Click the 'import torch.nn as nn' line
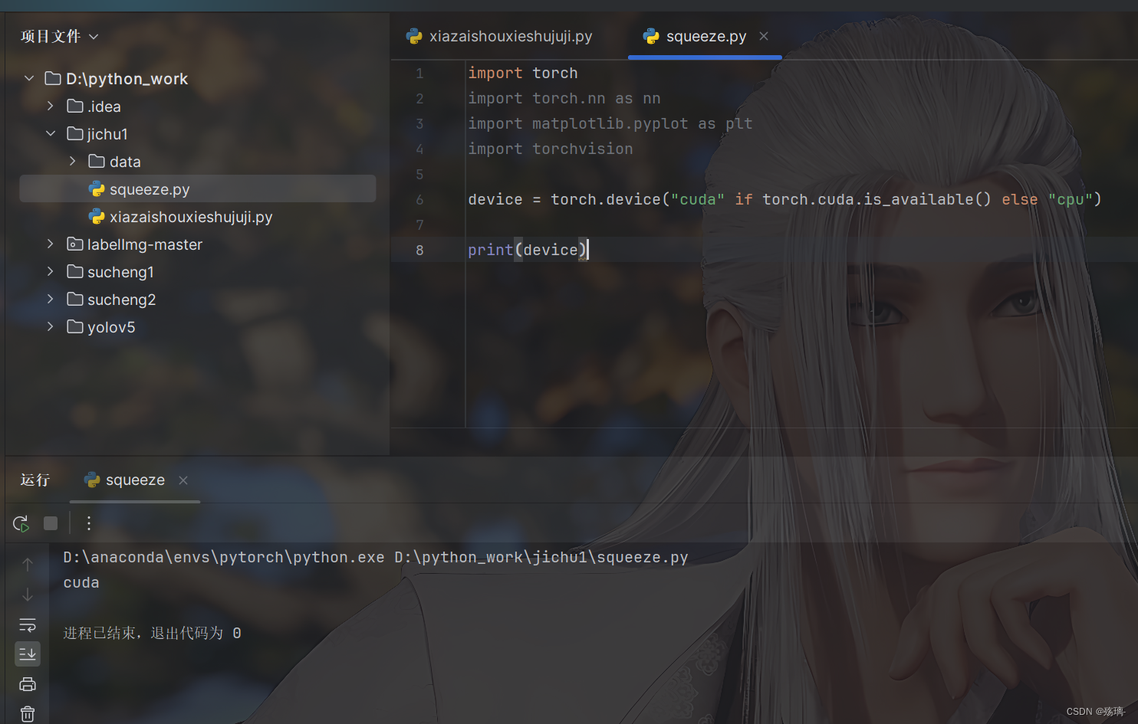This screenshot has width=1138, height=724. coord(564,99)
